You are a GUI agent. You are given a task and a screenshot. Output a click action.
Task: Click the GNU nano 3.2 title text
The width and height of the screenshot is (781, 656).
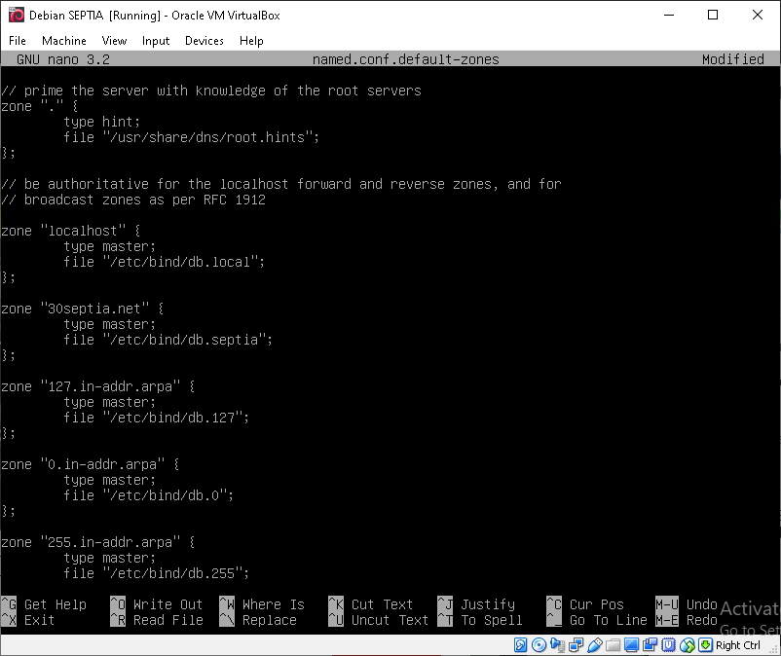pyautogui.click(x=63, y=59)
